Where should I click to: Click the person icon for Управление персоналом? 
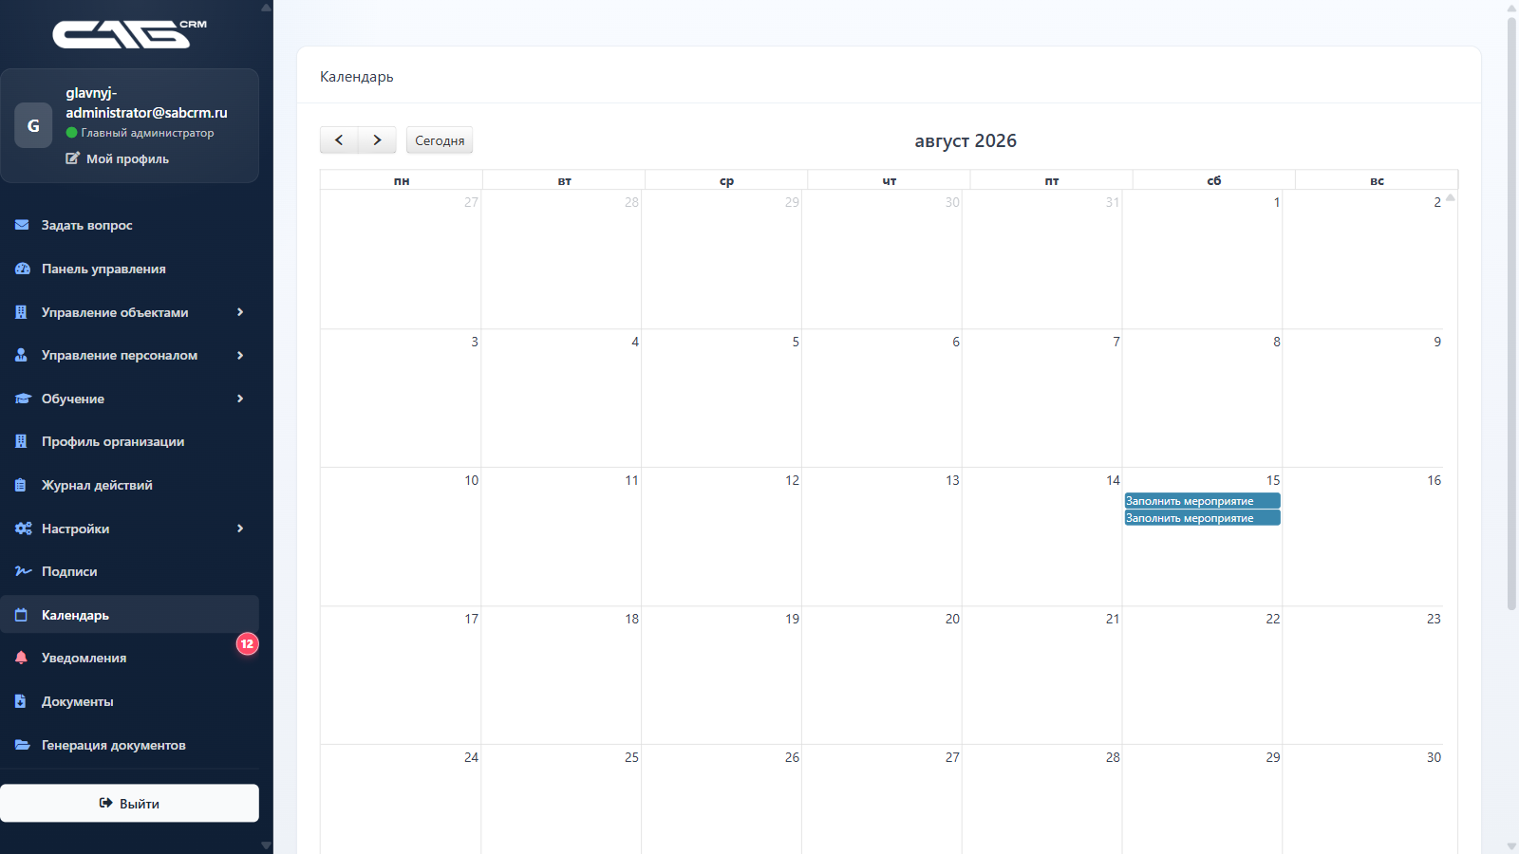tap(21, 355)
